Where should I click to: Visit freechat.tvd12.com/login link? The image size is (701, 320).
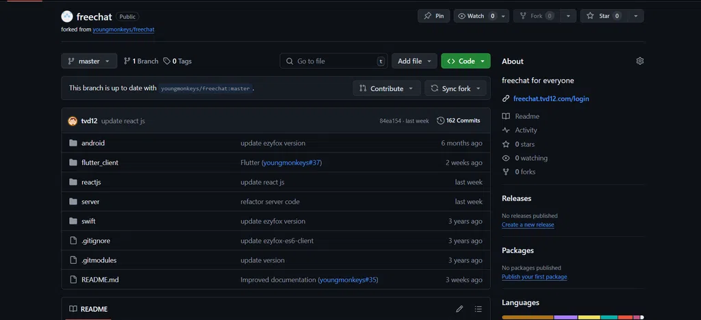coord(551,98)
